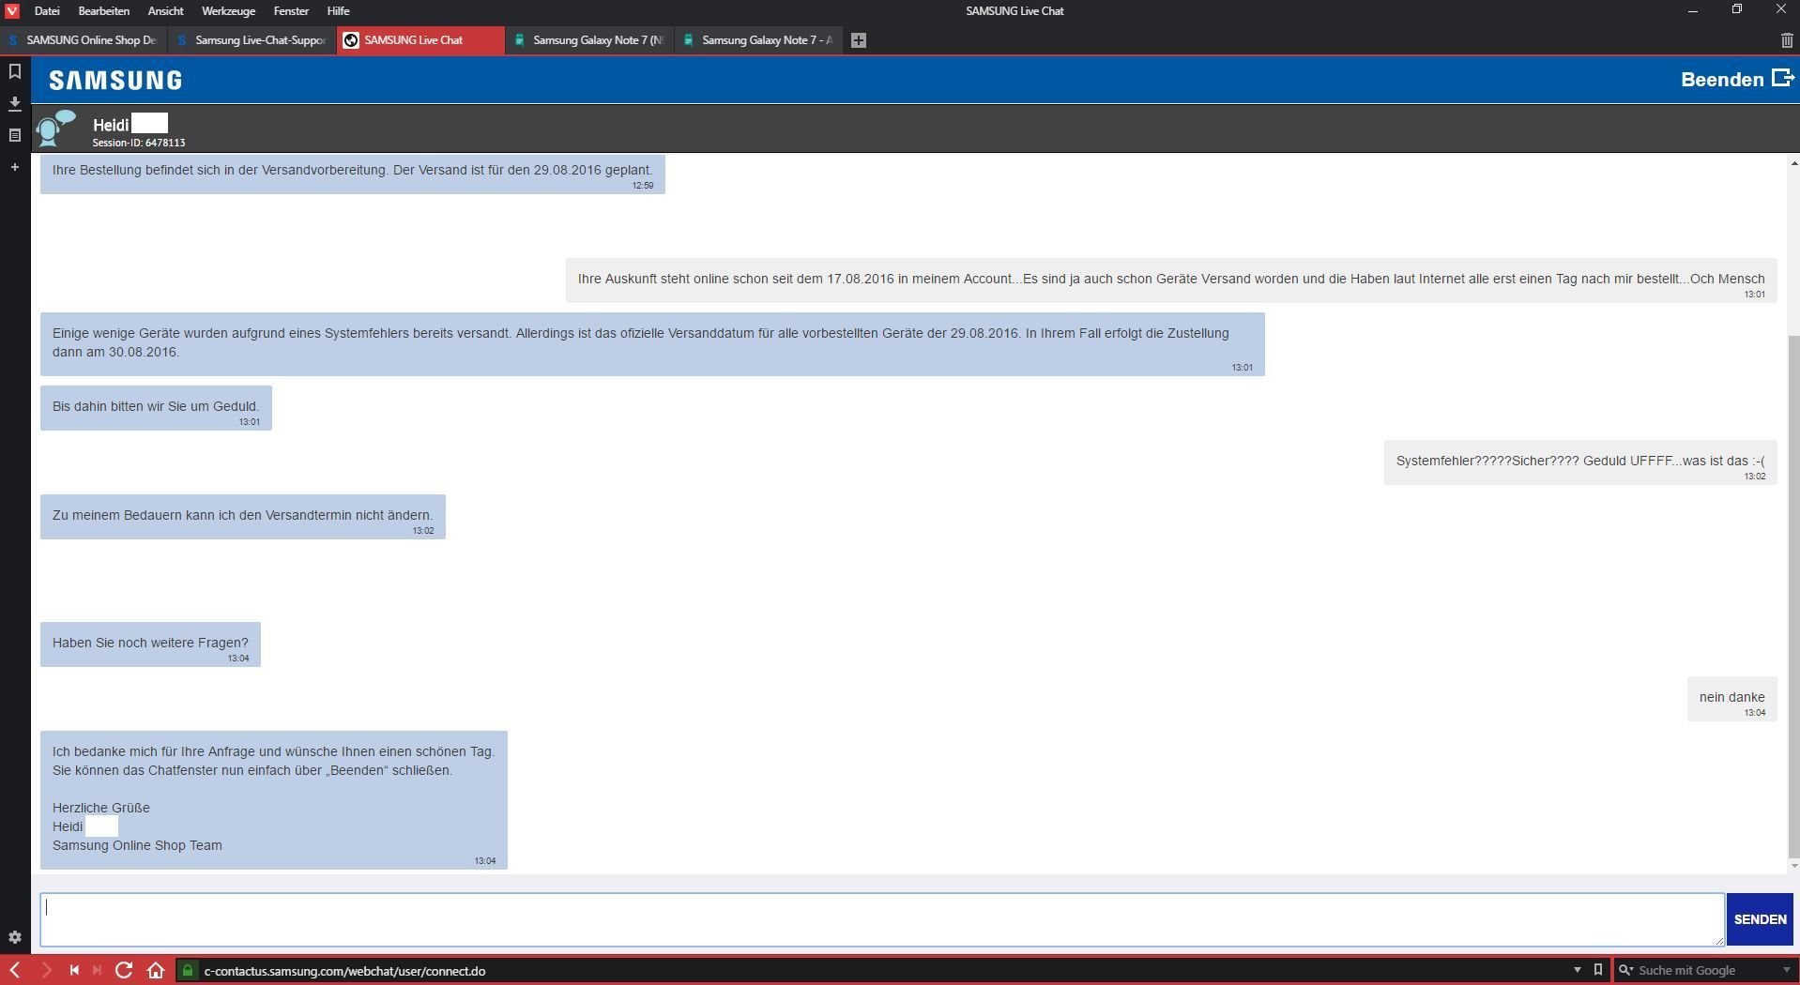The image size is (1800, 985).
Task: Reload the current page
Action: 124,970
